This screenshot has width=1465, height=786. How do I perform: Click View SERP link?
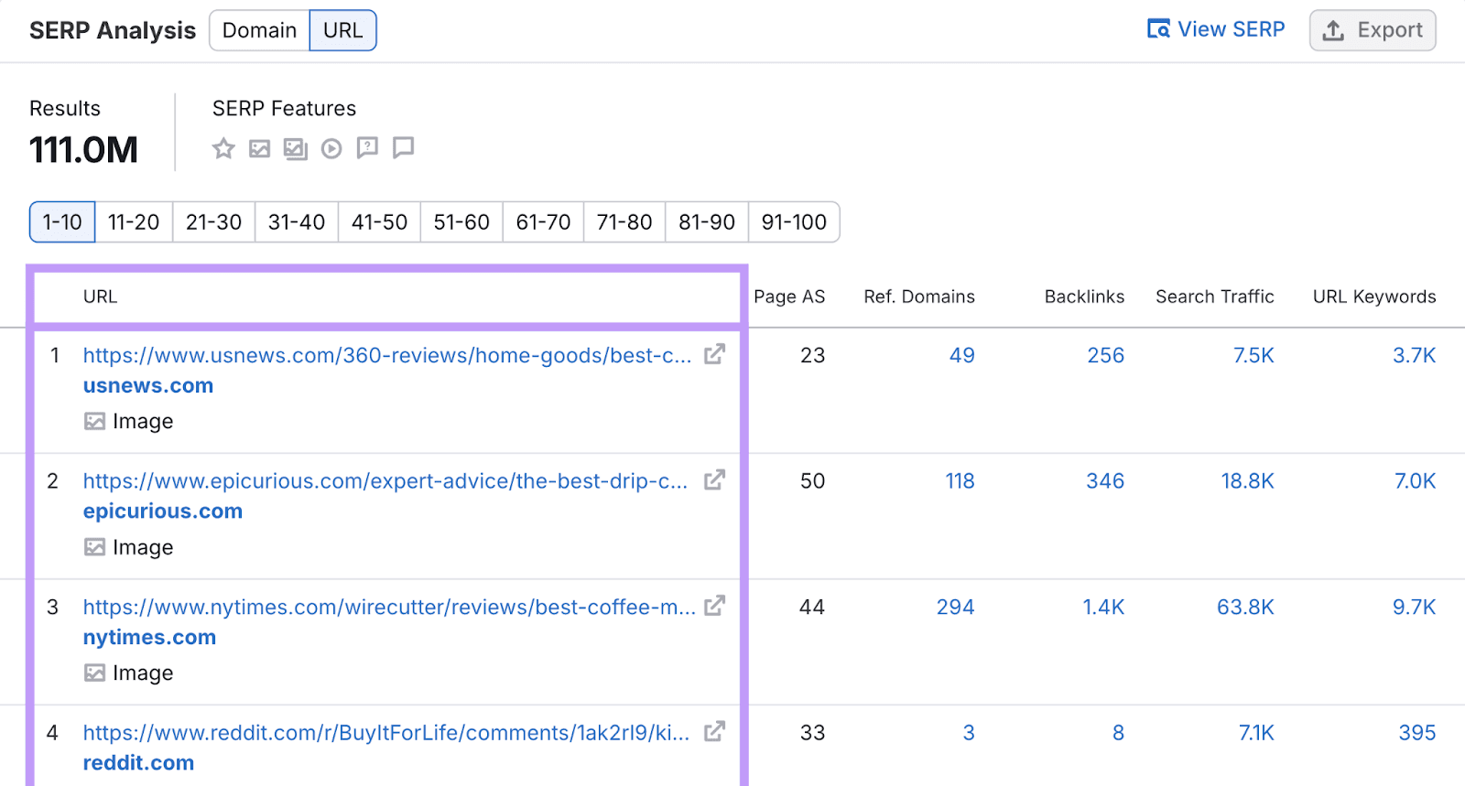point(1216,29)
